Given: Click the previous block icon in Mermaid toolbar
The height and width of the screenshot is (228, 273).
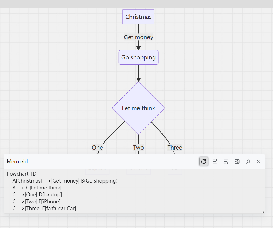Looking at the screenshot, I should coord(215,161).
